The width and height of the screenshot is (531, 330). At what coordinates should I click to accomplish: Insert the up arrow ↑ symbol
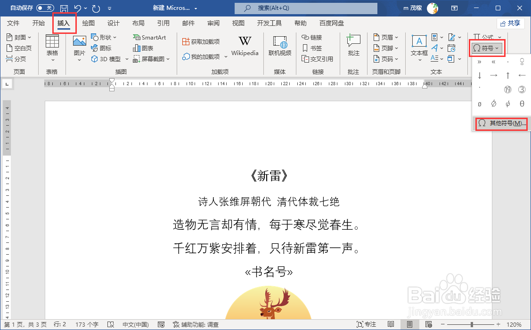[507, 75]
